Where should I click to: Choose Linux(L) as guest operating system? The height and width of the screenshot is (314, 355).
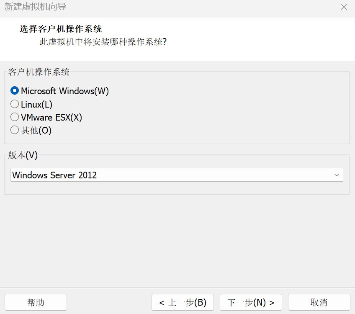[x=14, y=104]
